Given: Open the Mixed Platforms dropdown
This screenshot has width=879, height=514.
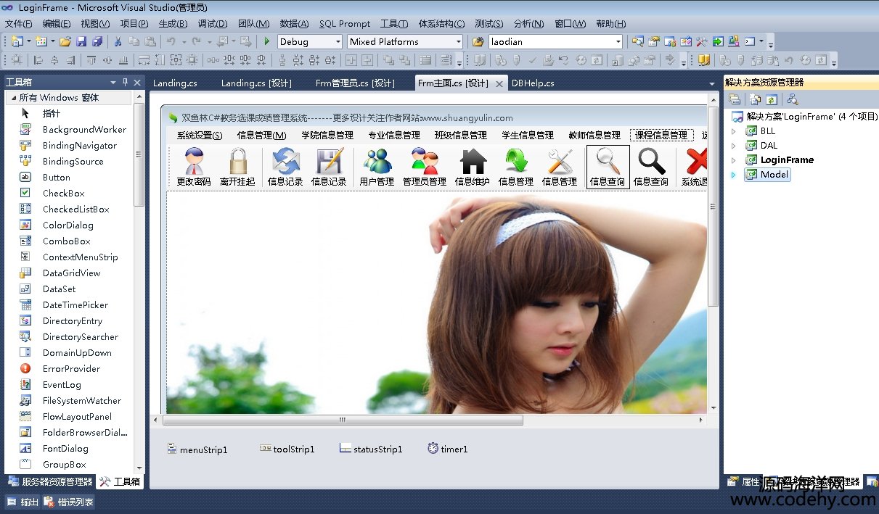Looking at the screenshot, I should pyautogui.click(x=458, y=42).
